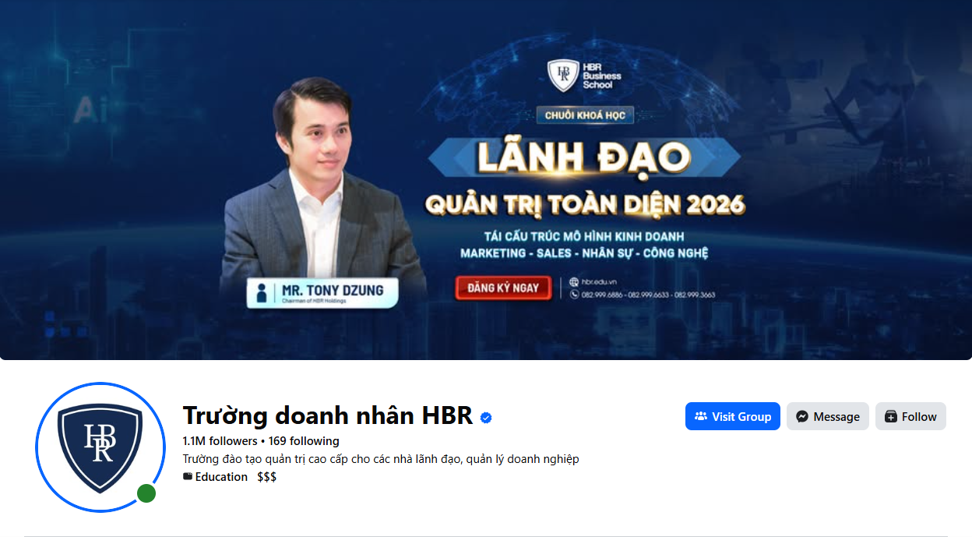The height and width of the screenshot is (537, 972).
Task: Open the 1.1M followers link
Action: tap(220, 441)
